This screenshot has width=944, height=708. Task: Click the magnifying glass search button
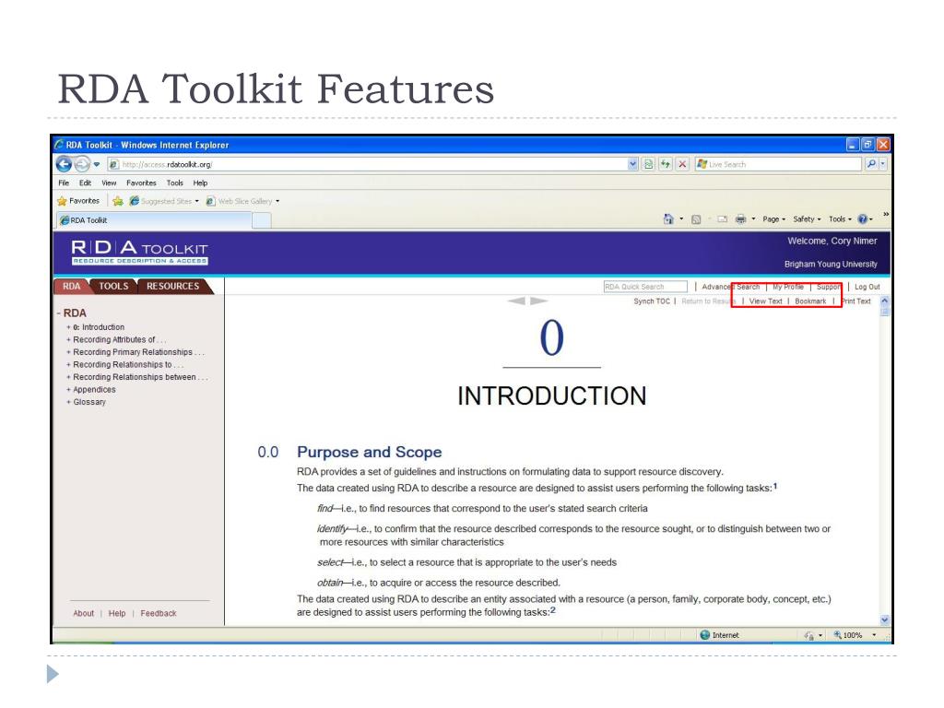[871, 164]
